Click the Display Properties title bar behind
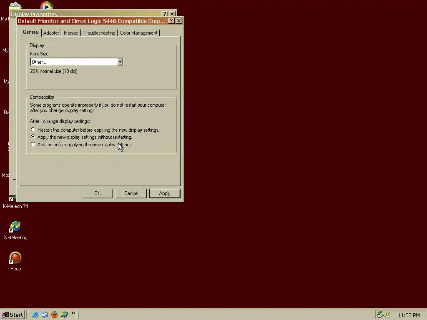Screen dimensions: 427x320 pos(85,14)
